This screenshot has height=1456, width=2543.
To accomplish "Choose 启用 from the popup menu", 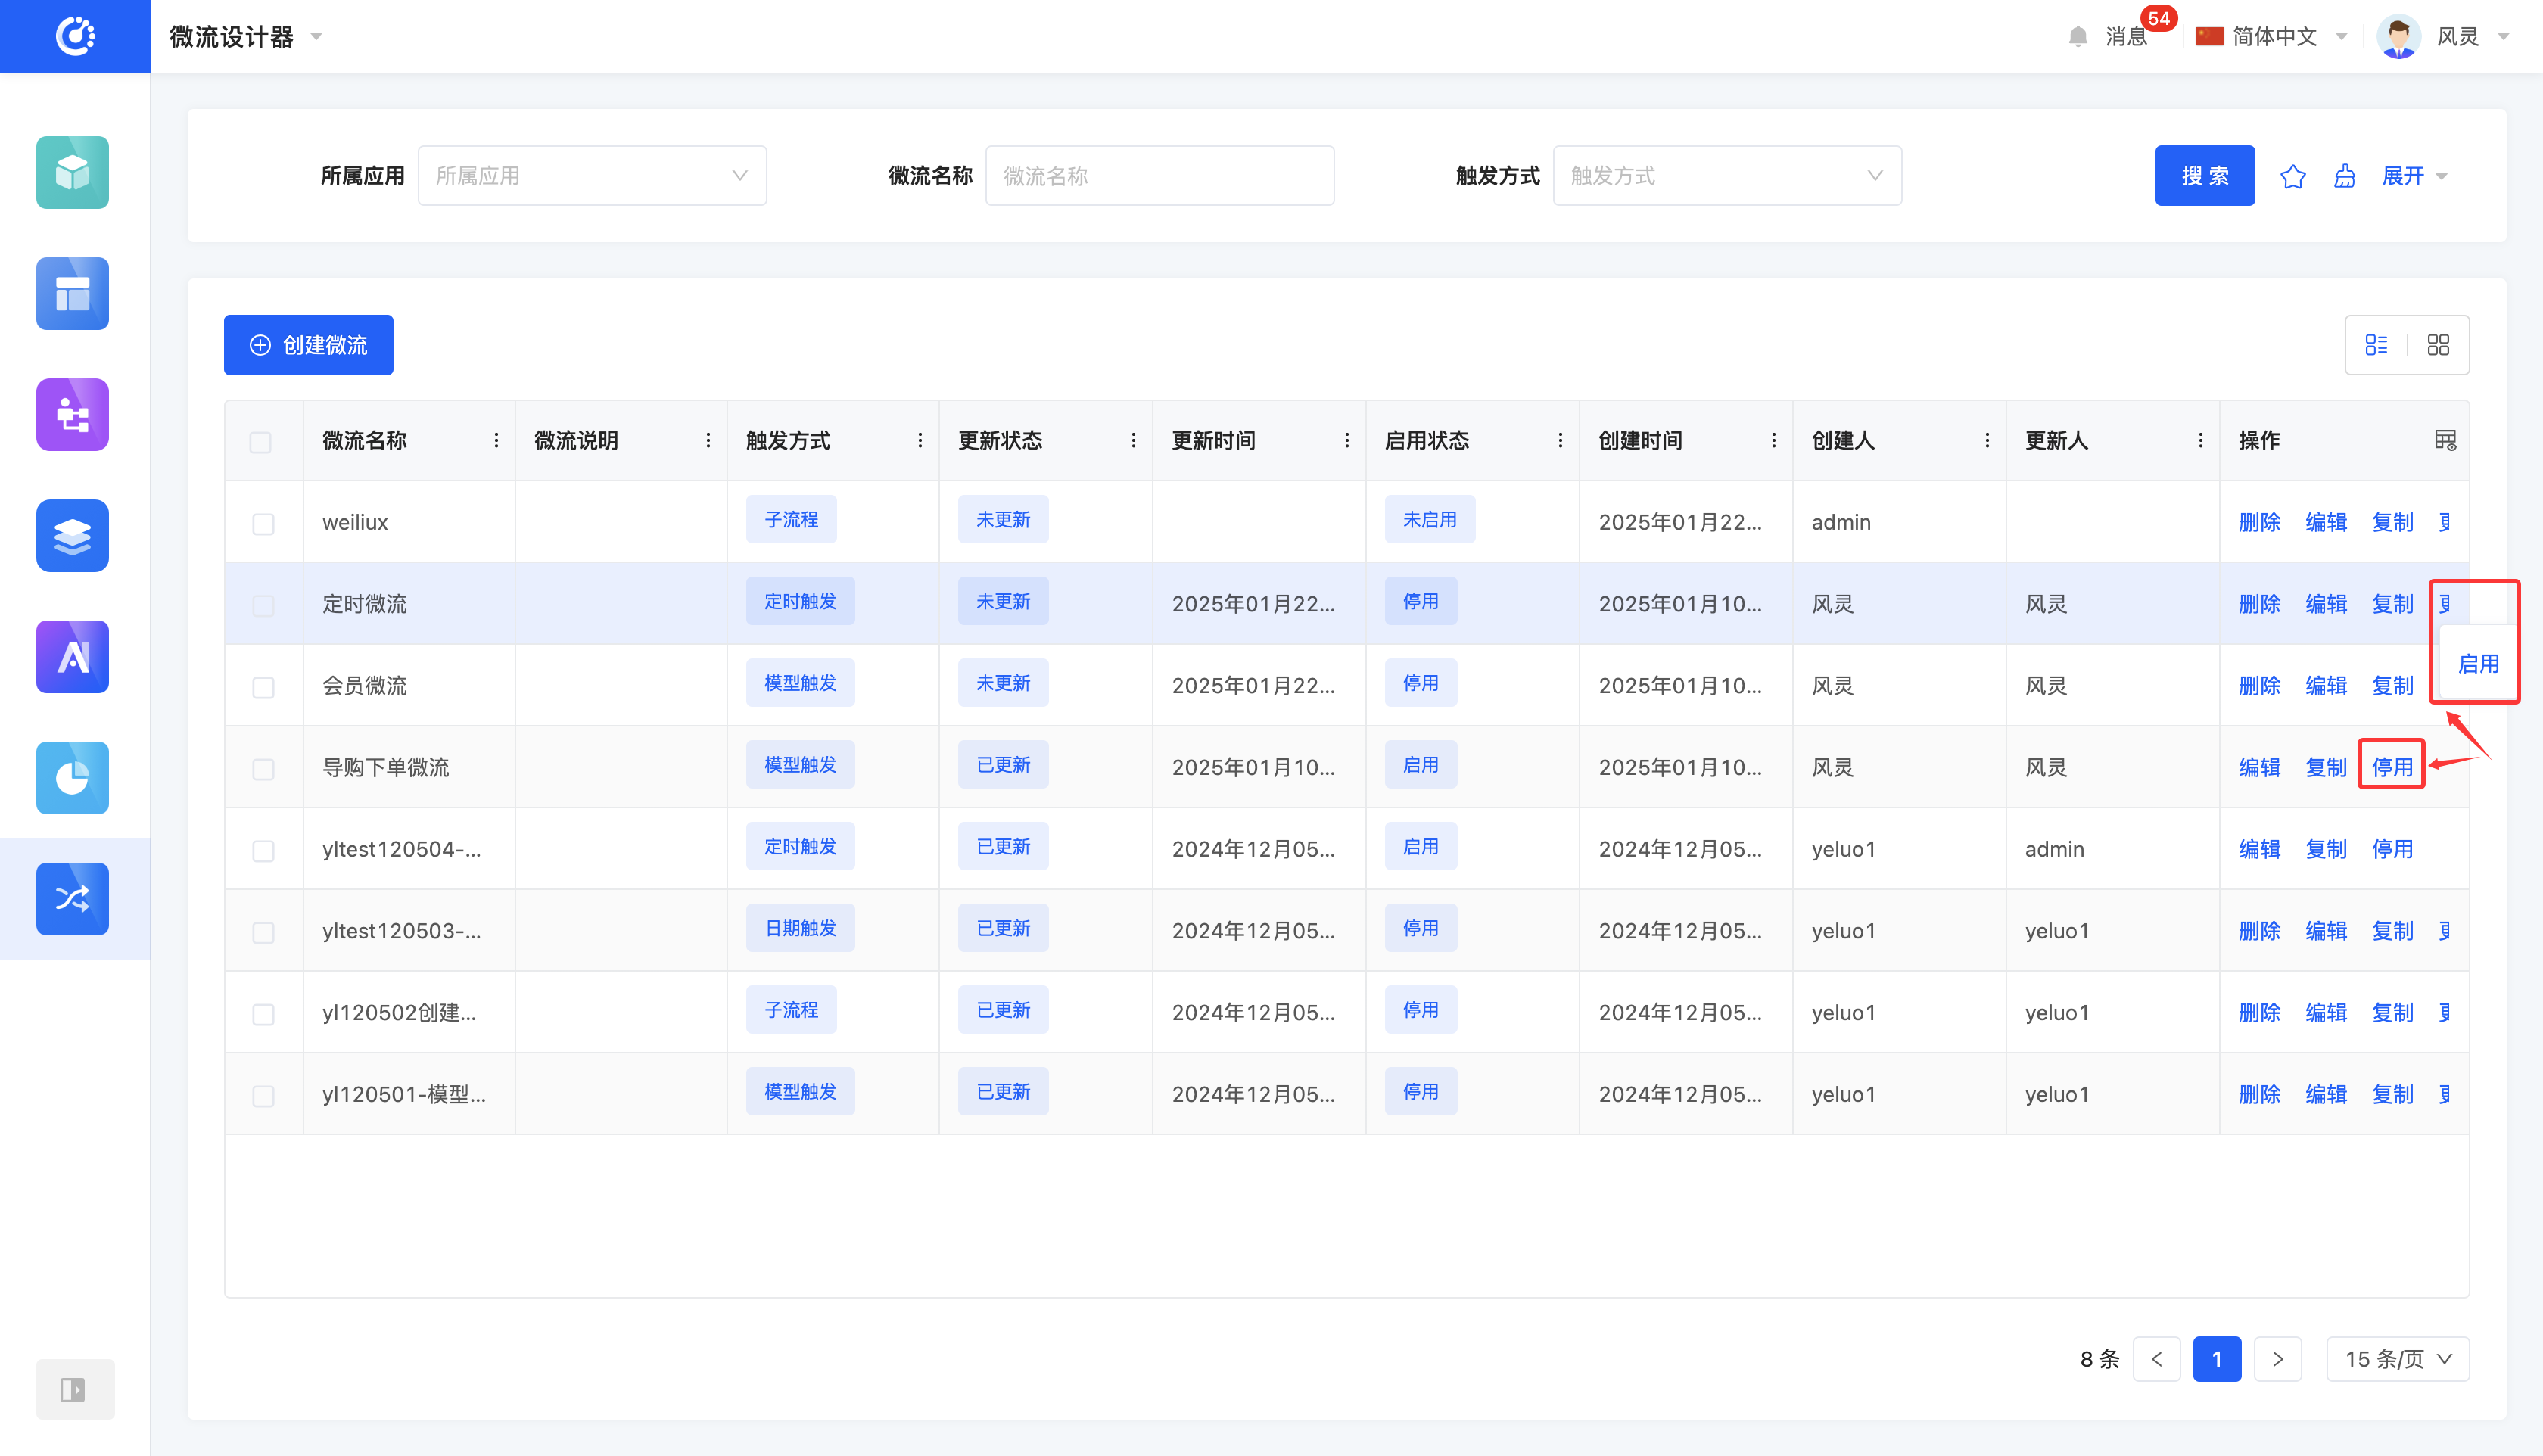I will pyautogui.click(x=2477, y=663).
